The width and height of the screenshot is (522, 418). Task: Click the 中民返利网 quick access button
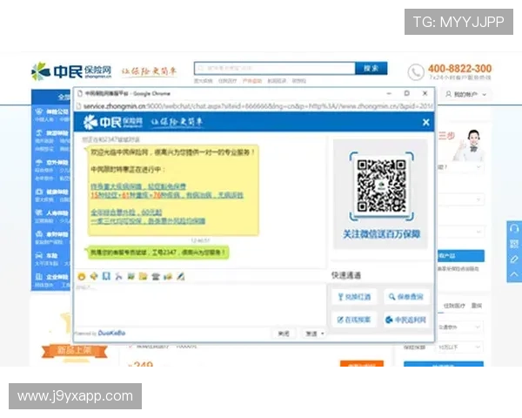click(x=406, y=320)
